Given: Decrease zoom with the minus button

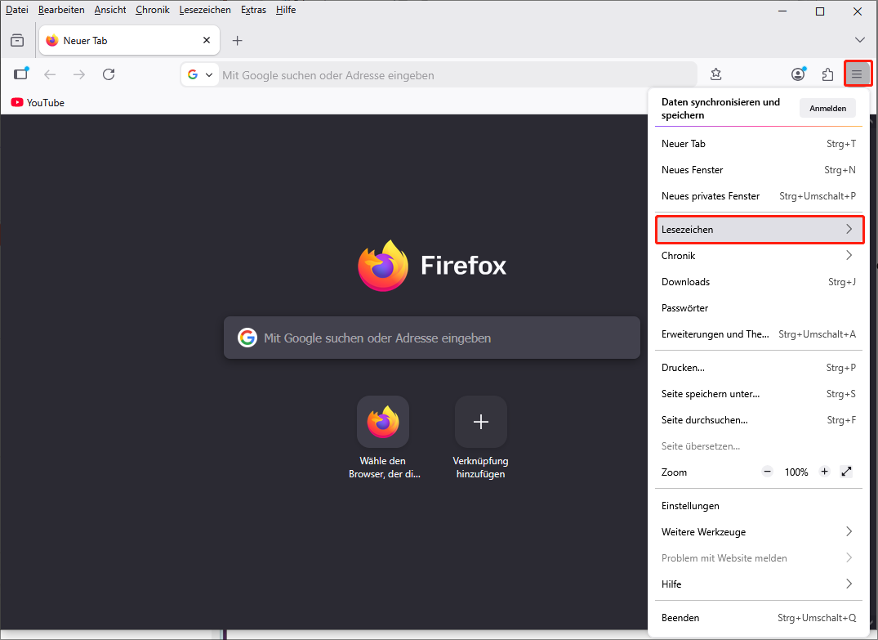Looking at the screenshot, I should point(767,472).
